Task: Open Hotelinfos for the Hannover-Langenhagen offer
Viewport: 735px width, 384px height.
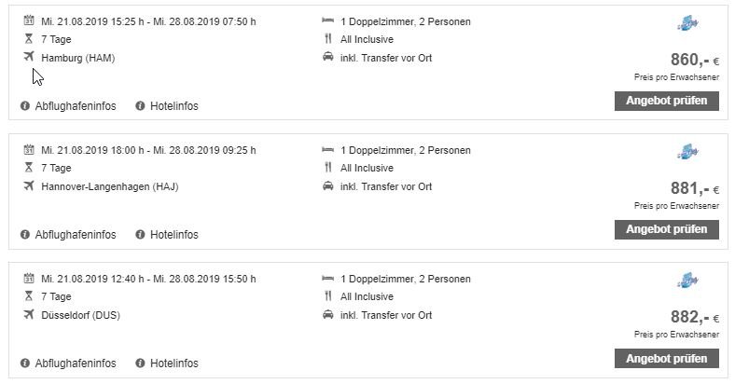Action: (173, 235)
